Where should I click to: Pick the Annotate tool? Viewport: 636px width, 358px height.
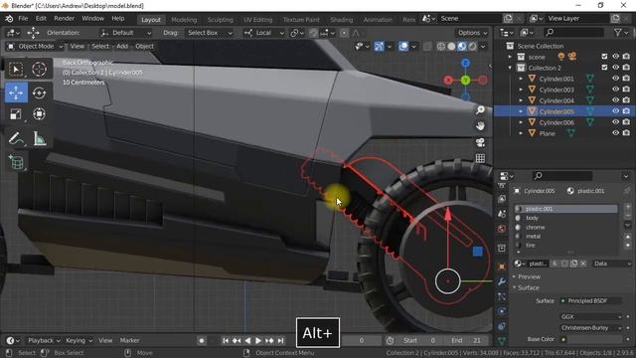(x=16, y=139)
